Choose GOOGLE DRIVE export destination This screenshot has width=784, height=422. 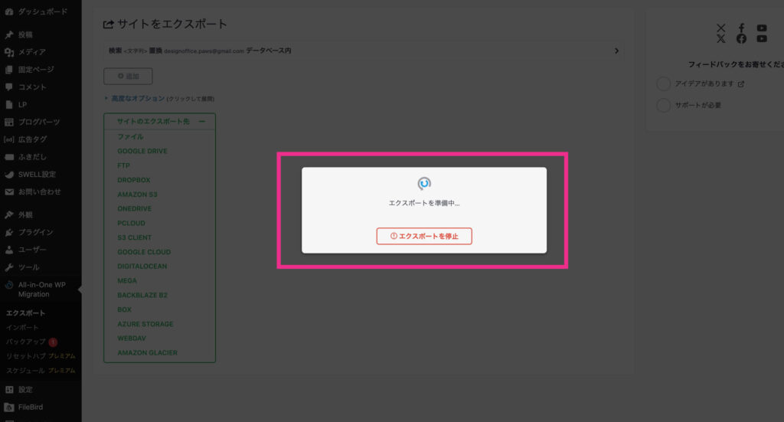click(x=142, y=151)
